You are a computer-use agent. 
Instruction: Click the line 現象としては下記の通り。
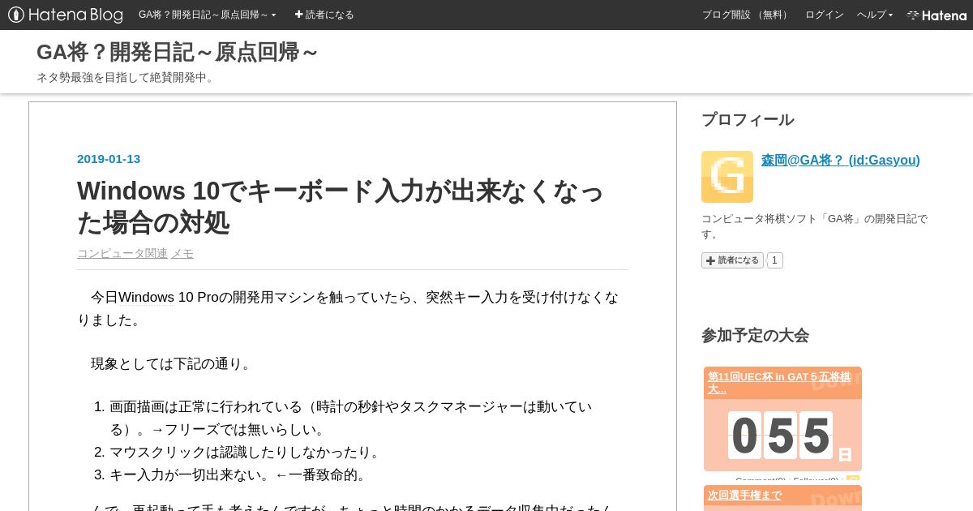coord(174,363)
